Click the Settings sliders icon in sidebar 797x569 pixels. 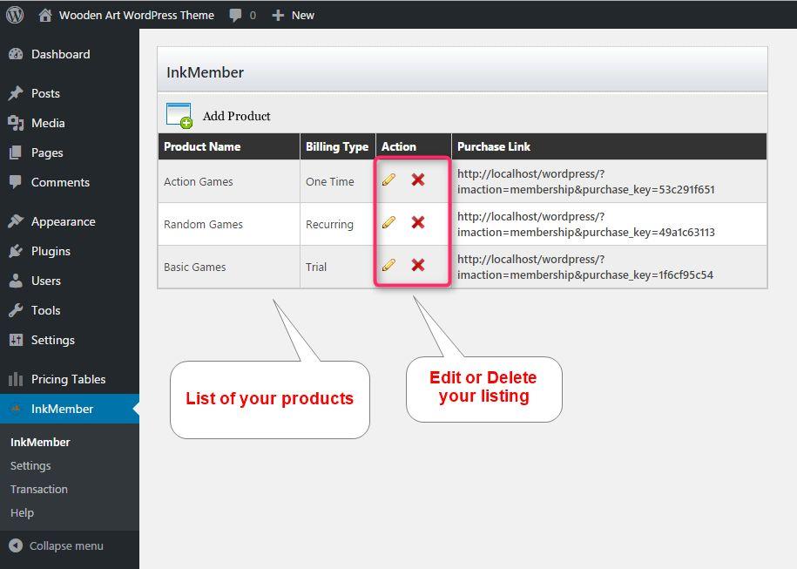coord(16,340)
